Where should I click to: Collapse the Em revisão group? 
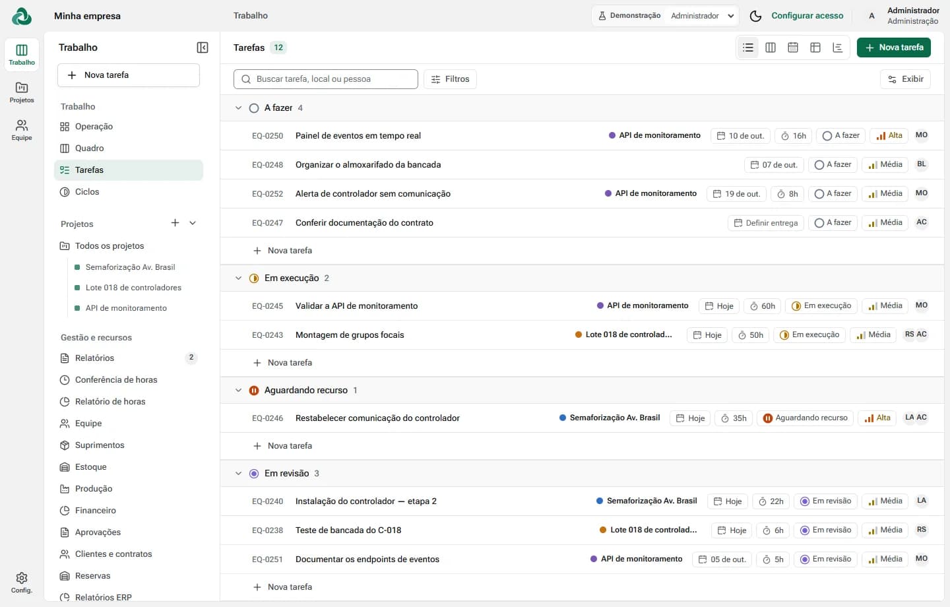238,473
